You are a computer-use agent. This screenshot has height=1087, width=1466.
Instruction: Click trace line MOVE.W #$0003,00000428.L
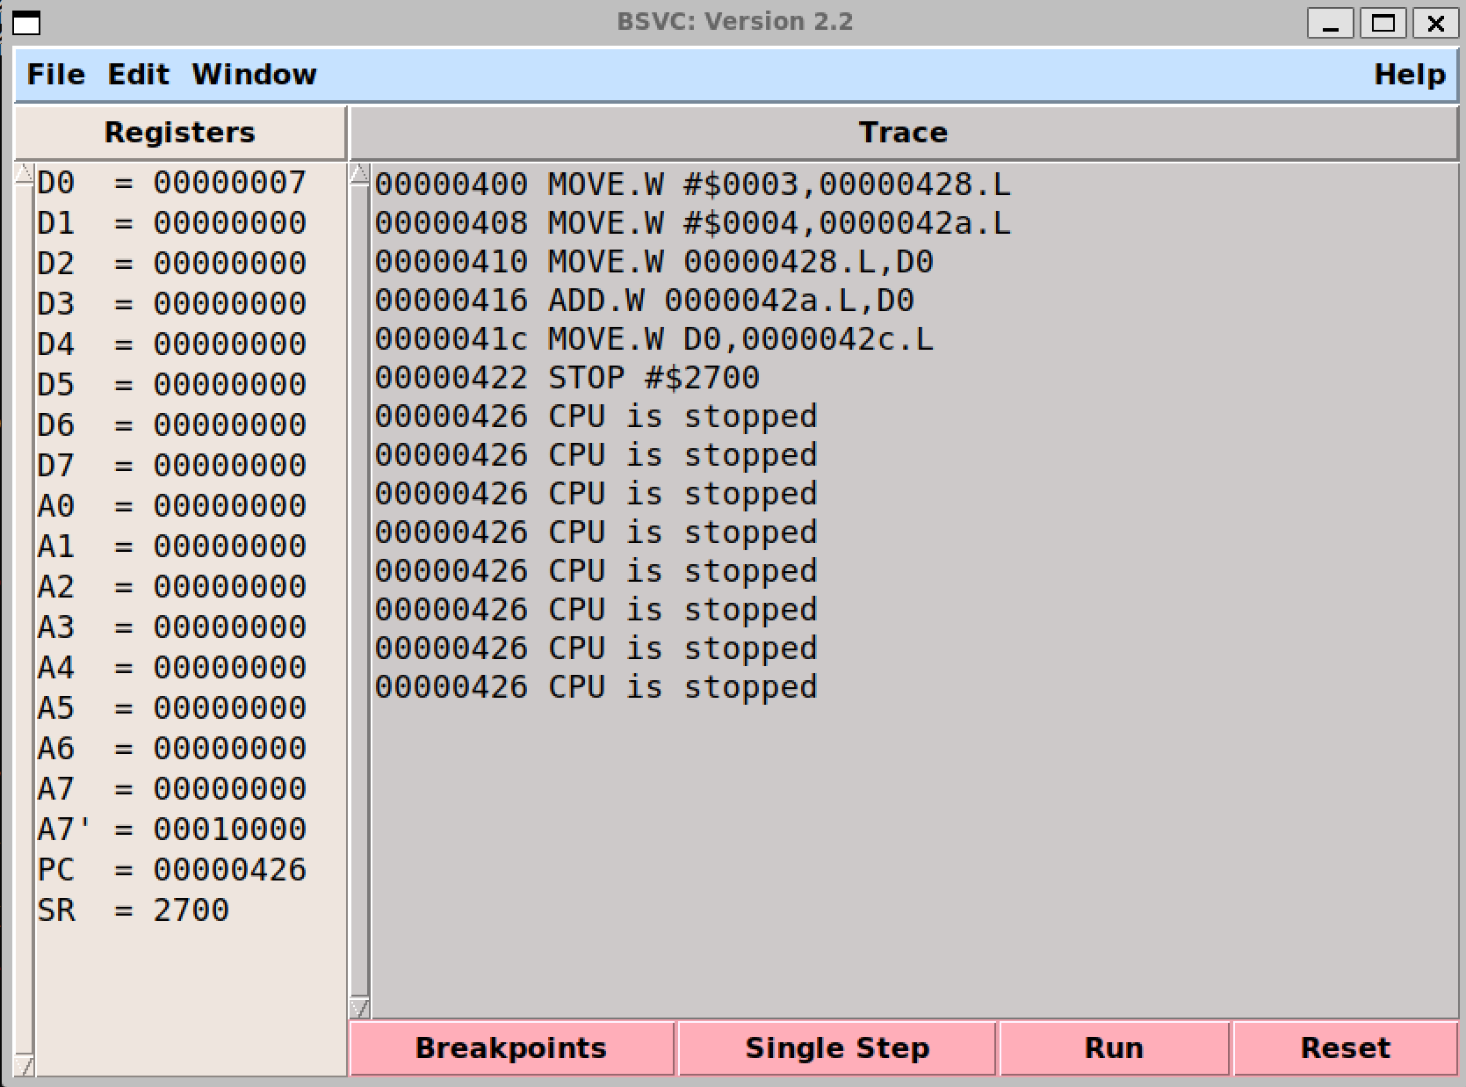(693, 185)
